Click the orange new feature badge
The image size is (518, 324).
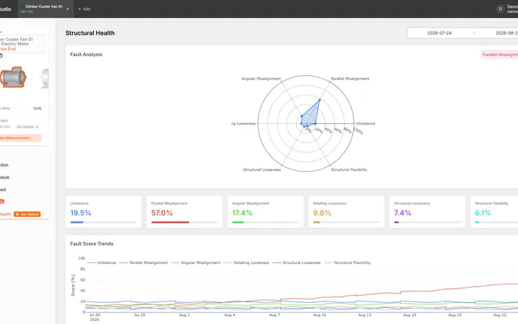(27, 214)
